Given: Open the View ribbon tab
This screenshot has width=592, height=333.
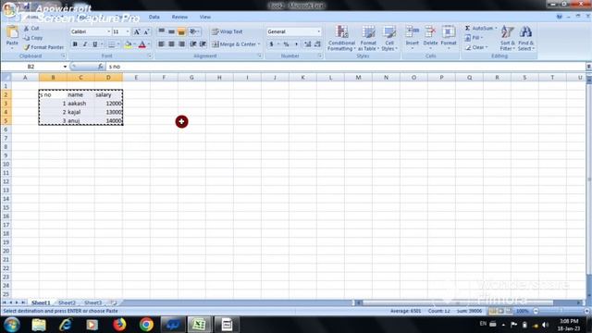Looking at the screenshot, I should 205,17.
